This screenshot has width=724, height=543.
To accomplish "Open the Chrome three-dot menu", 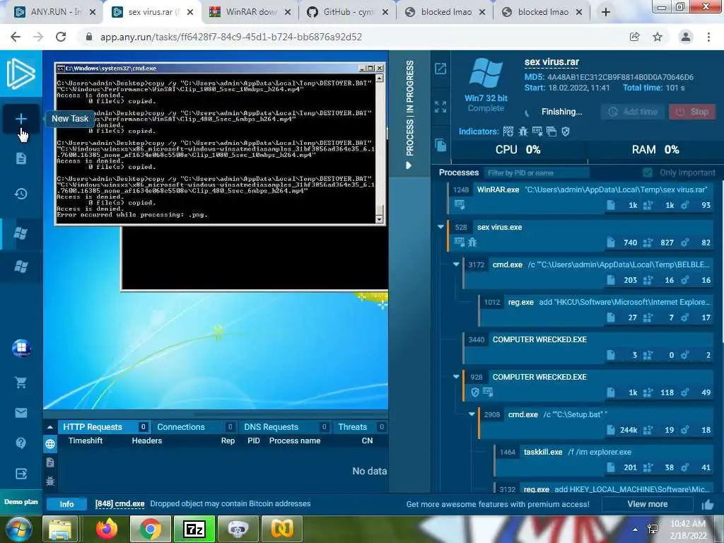I will pos(708,37).
